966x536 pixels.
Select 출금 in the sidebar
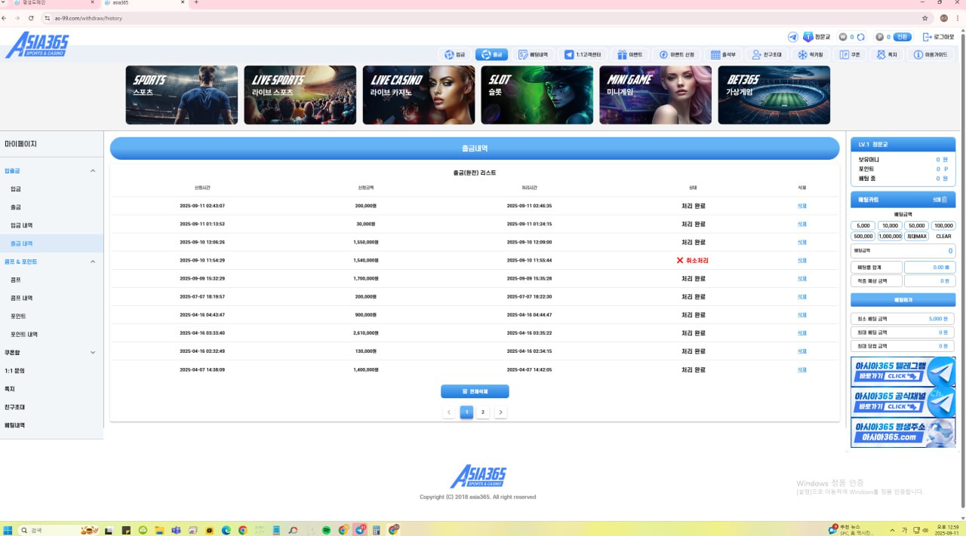(x=51, y=207)
